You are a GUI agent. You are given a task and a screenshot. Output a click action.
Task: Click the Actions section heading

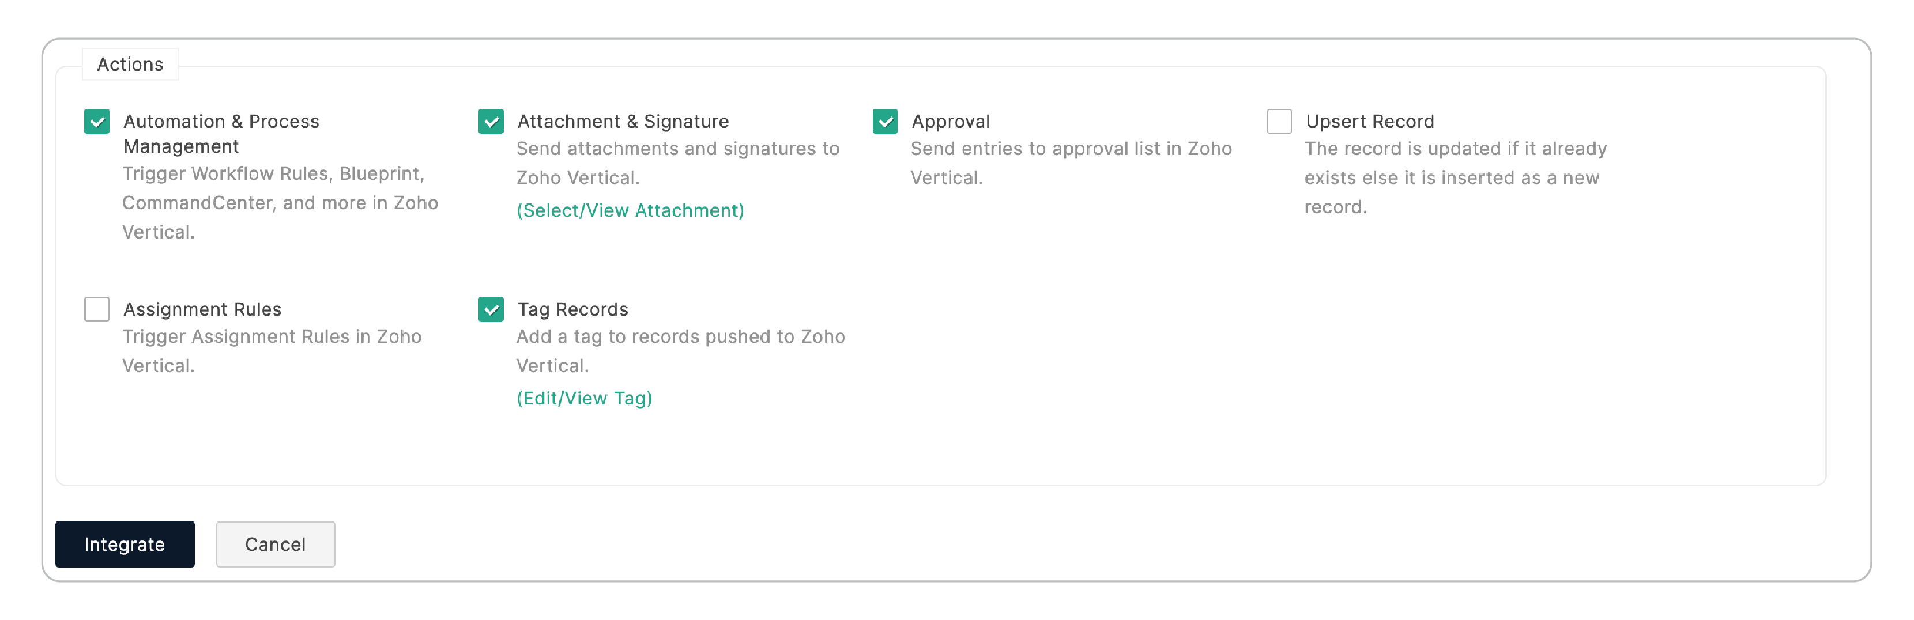pos(130,65)
